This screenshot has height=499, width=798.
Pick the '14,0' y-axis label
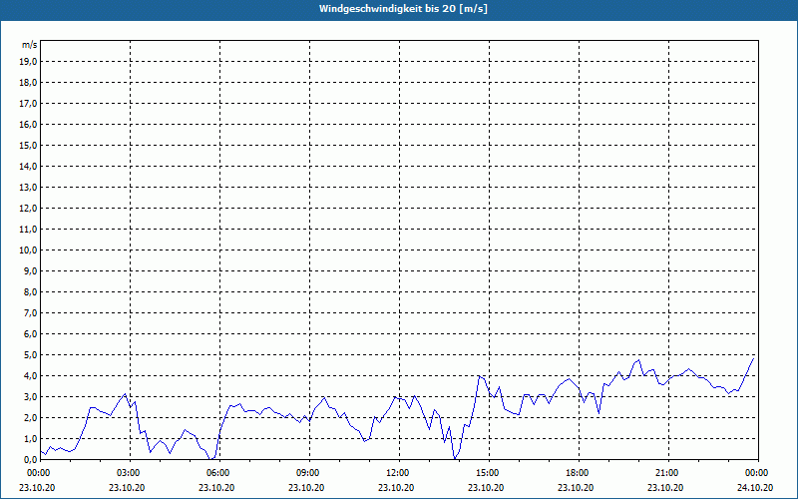(x=28, y=166)
